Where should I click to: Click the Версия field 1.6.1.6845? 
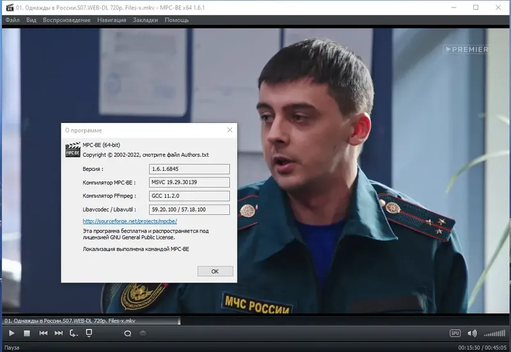point(189,169)
